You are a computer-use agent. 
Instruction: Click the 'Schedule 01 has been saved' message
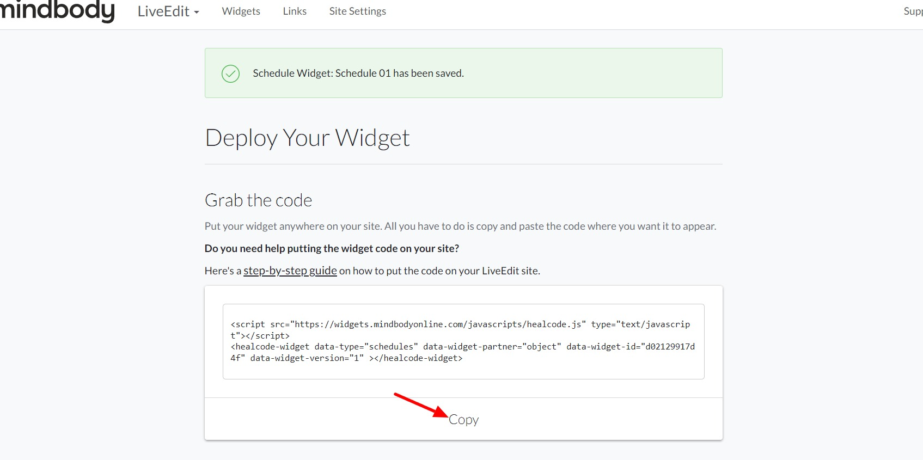click(358, 73)
